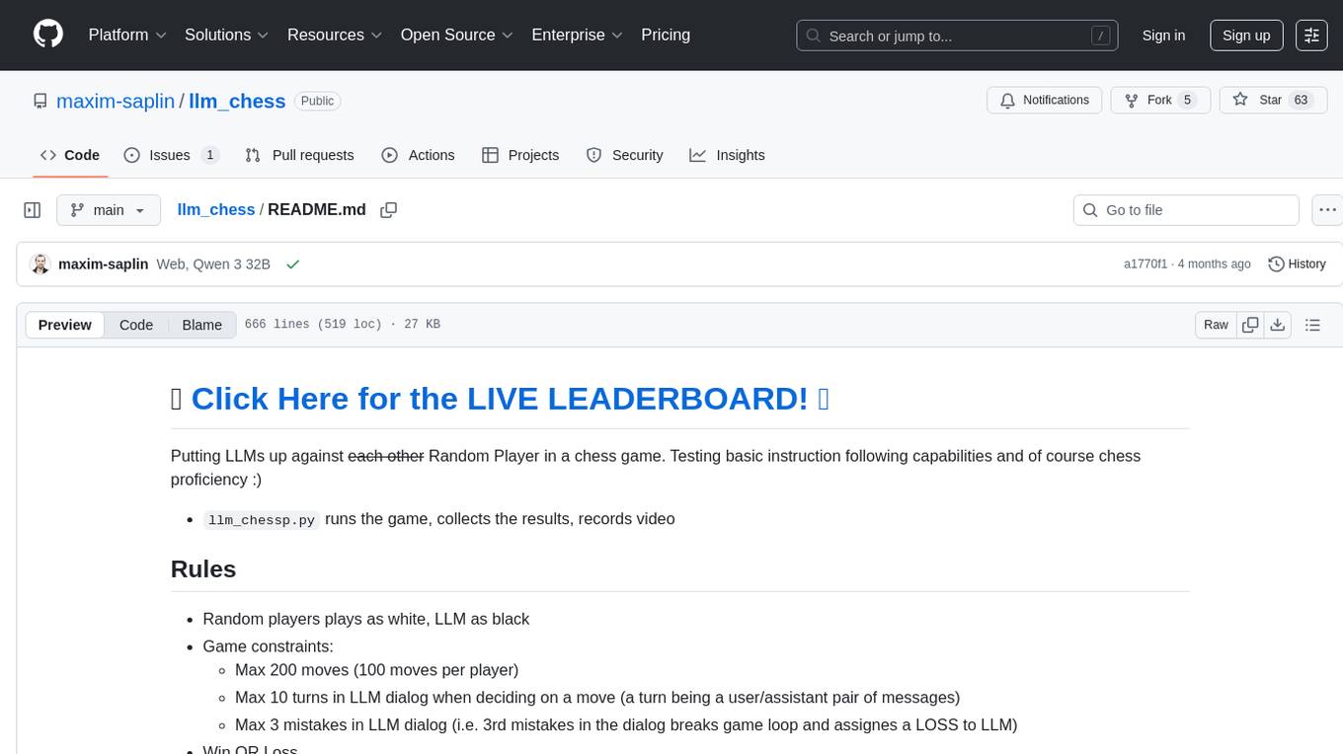
Task: Expand the Resources menu
Action: coord(336,35)
